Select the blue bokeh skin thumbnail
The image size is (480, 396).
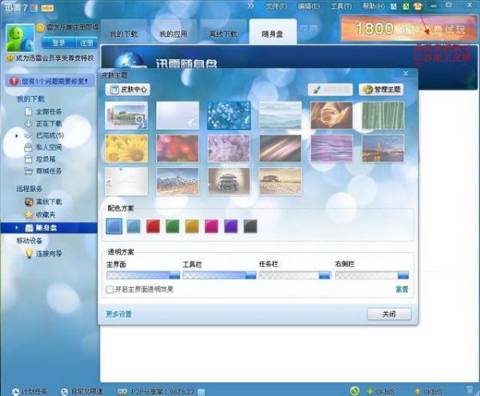click(229, 115)
